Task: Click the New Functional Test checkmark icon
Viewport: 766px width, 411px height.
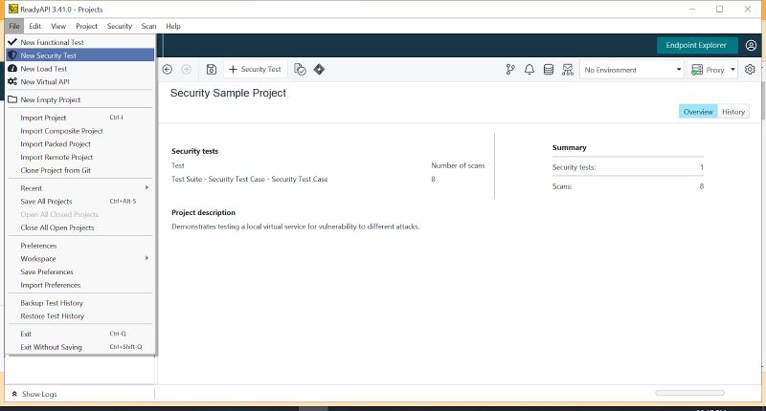Action: [12, 42]
